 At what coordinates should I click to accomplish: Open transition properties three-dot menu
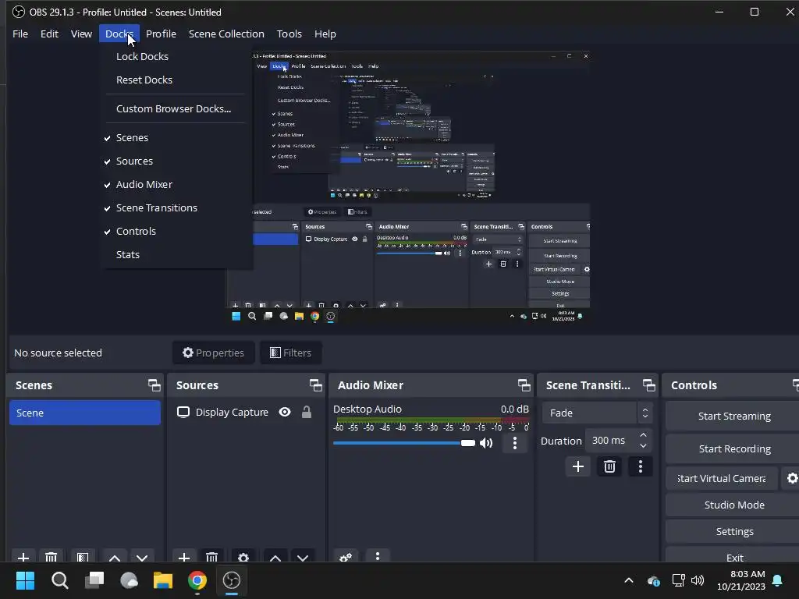[641, 466]
